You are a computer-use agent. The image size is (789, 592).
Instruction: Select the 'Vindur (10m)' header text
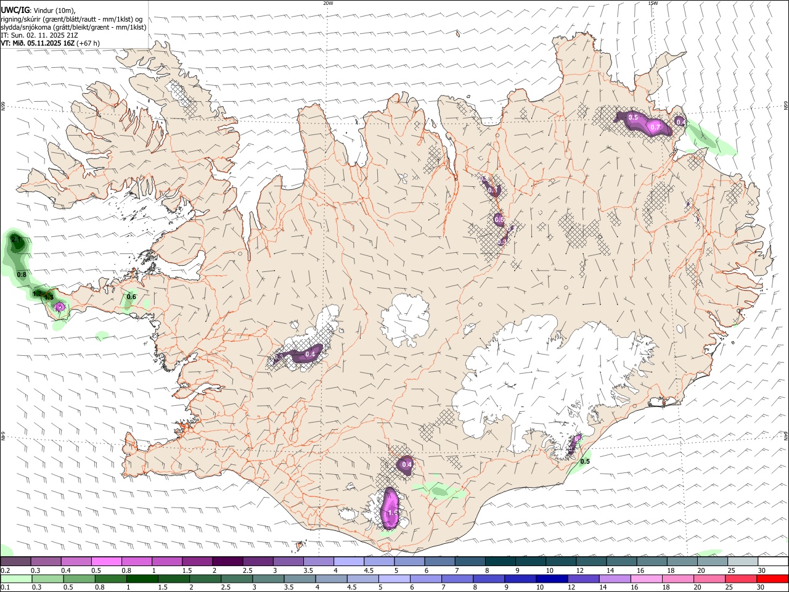[54, 10]
